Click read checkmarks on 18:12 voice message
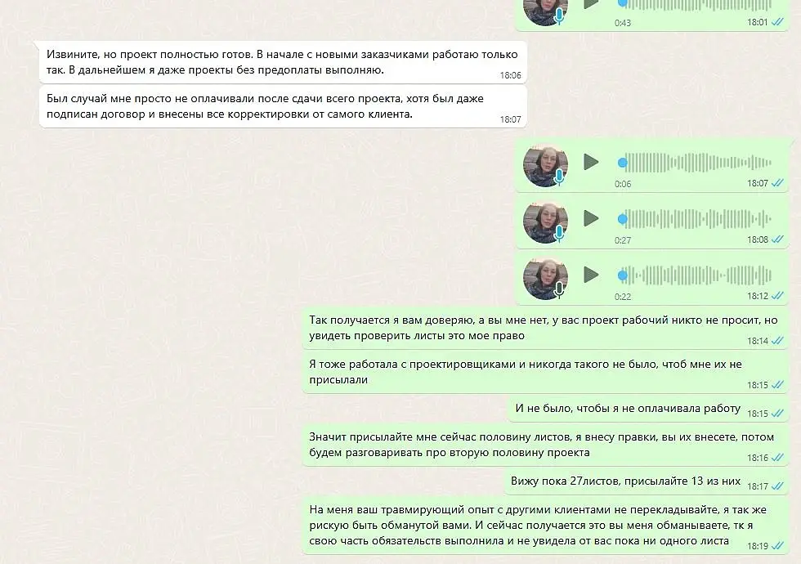The height and width of the screenshot is (564, 801). [777, 295]
